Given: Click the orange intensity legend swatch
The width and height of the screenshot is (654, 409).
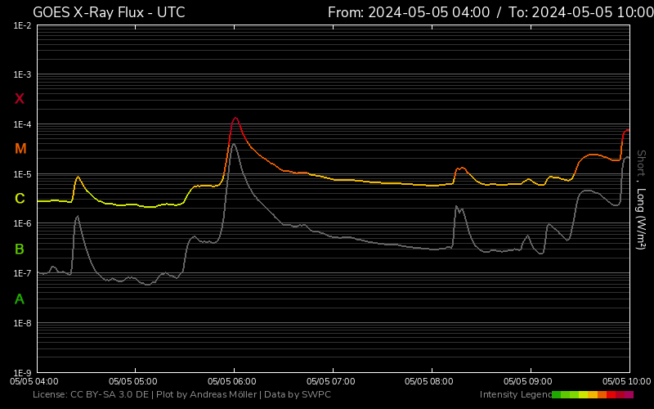Looking at the screenshot, I should point(602,394).
